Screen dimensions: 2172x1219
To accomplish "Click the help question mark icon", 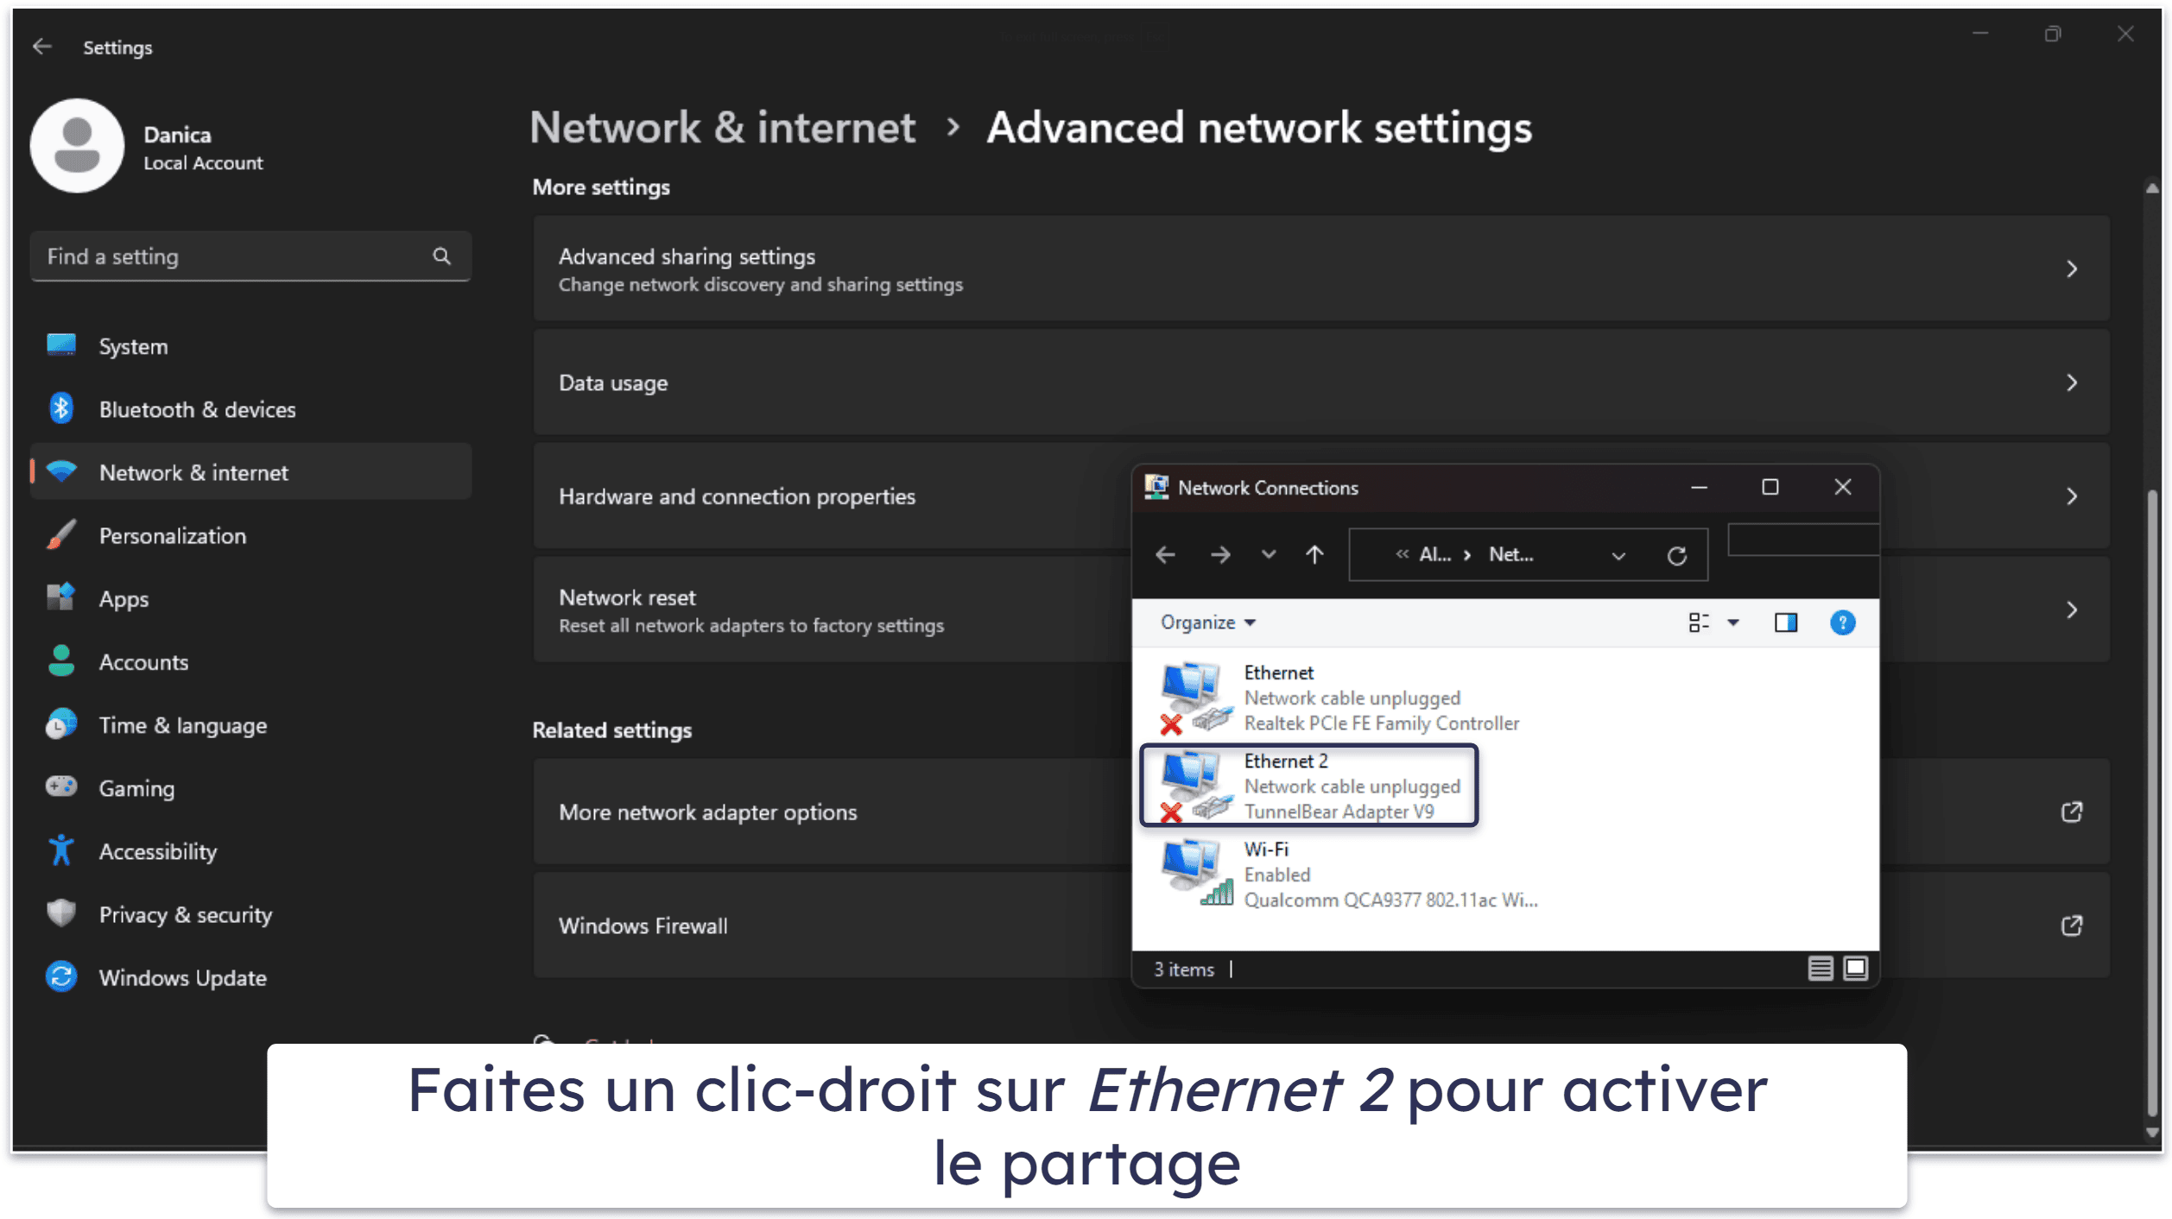I will pos(1842,622).
